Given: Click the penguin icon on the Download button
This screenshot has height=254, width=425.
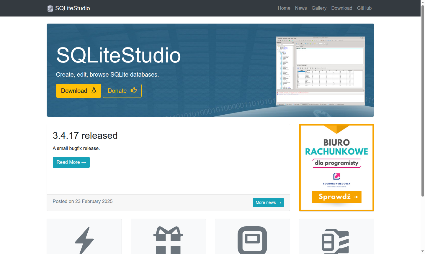Looking at the screenshot, I should click(x=94, y=90).
